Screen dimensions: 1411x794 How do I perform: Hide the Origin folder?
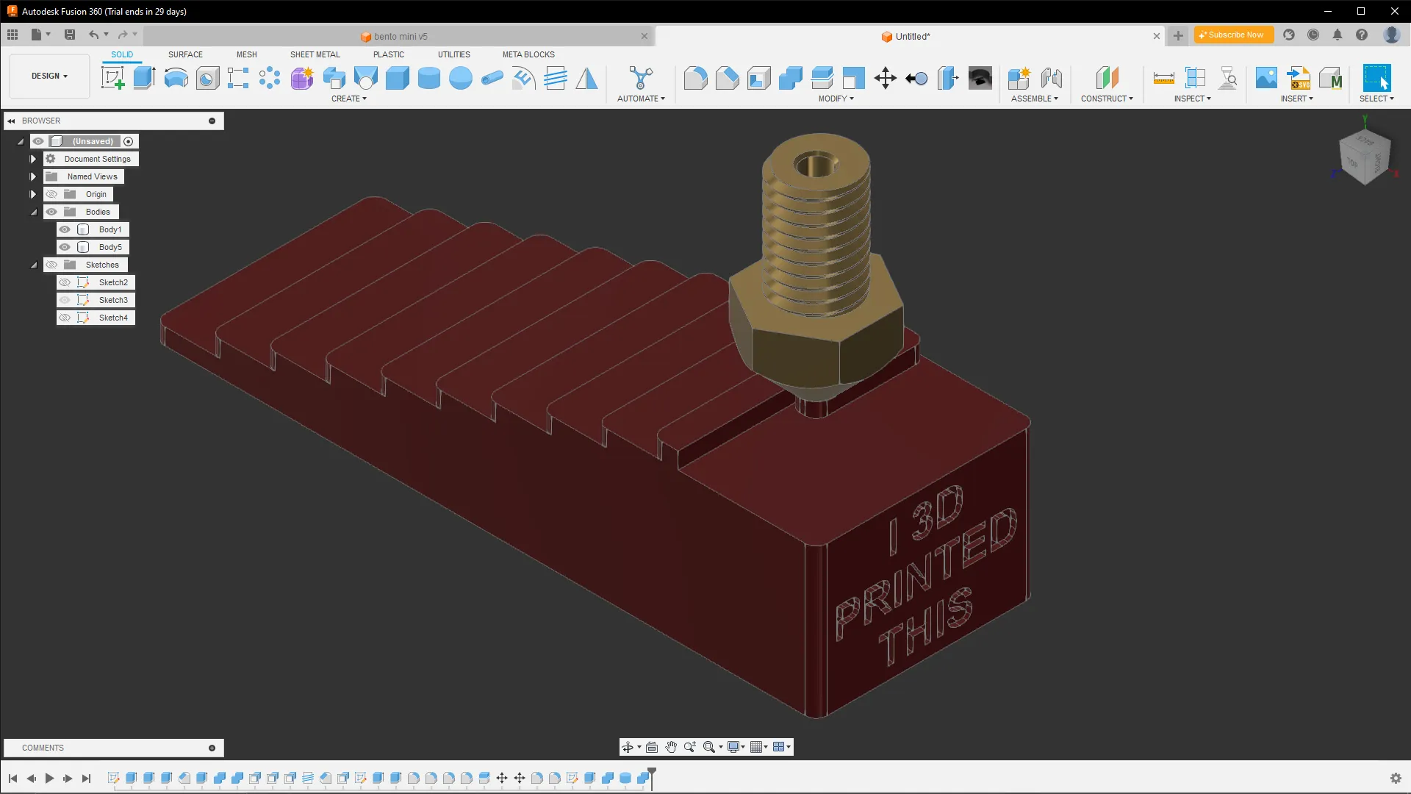(x=51, y=194)
